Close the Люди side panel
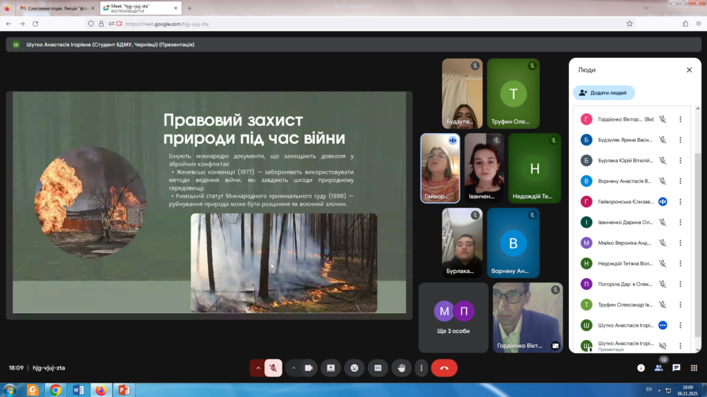Image resolution: width=707 pixels, height=397 pixels. pyautogui.click(x=688, y=70)
